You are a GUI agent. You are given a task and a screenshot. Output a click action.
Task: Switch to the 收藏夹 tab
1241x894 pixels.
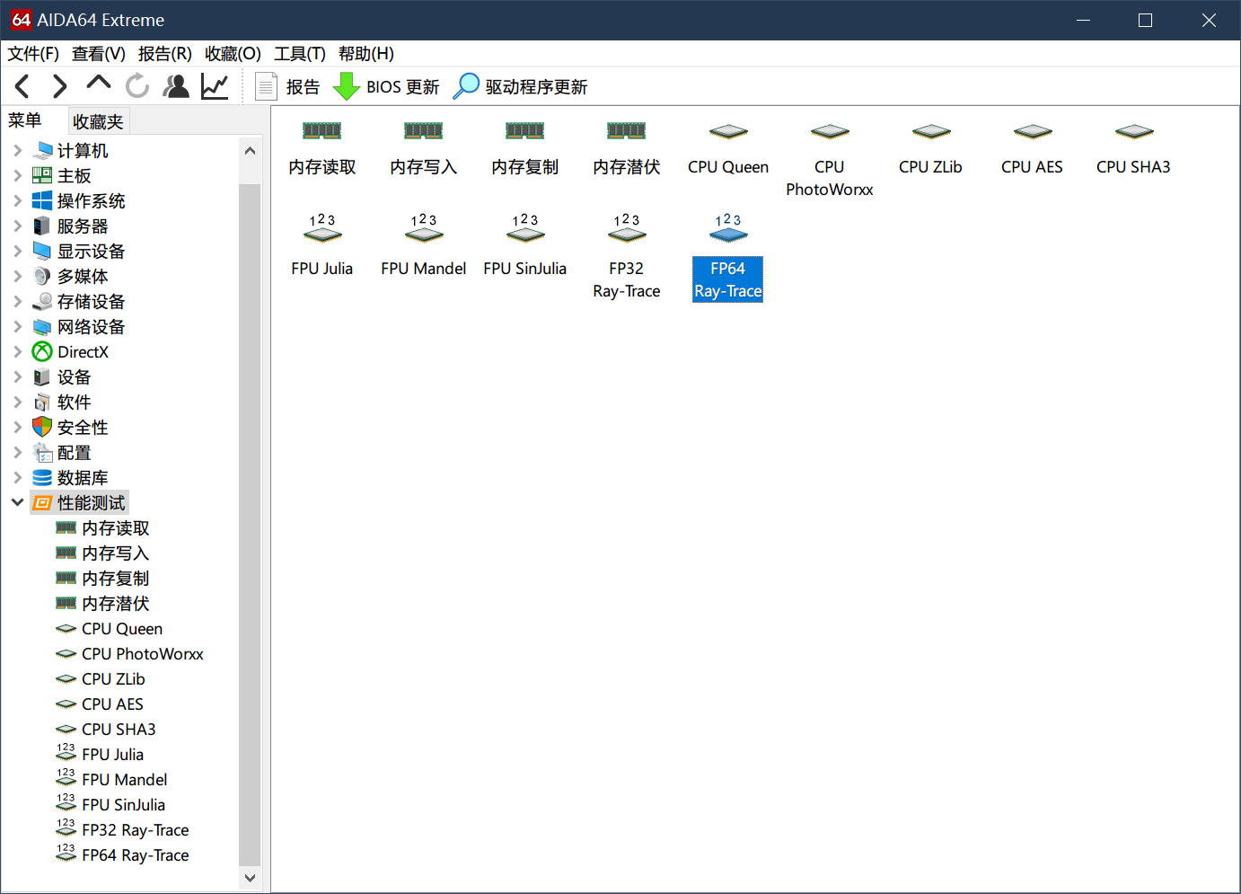click(98, 119)
